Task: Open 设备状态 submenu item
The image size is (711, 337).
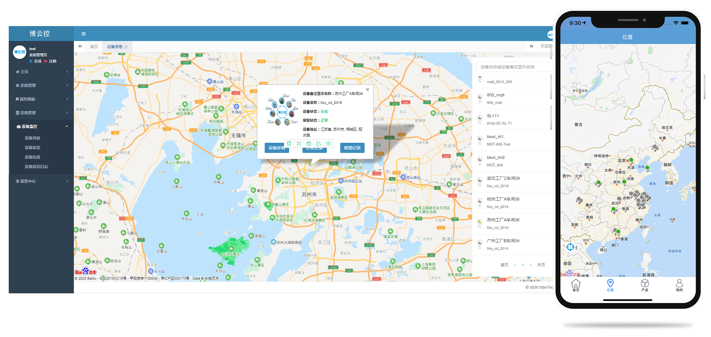Action: (x=32, y=147)
